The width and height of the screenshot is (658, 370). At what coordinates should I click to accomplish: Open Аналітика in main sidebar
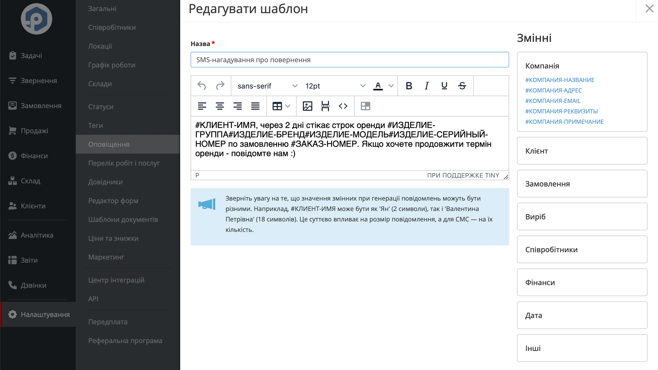click(x=38, y=235)
